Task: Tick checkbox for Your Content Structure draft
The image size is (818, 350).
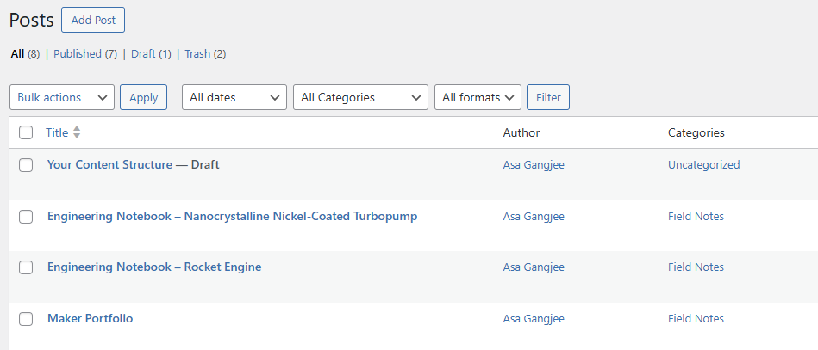Action: coord(26,164)
